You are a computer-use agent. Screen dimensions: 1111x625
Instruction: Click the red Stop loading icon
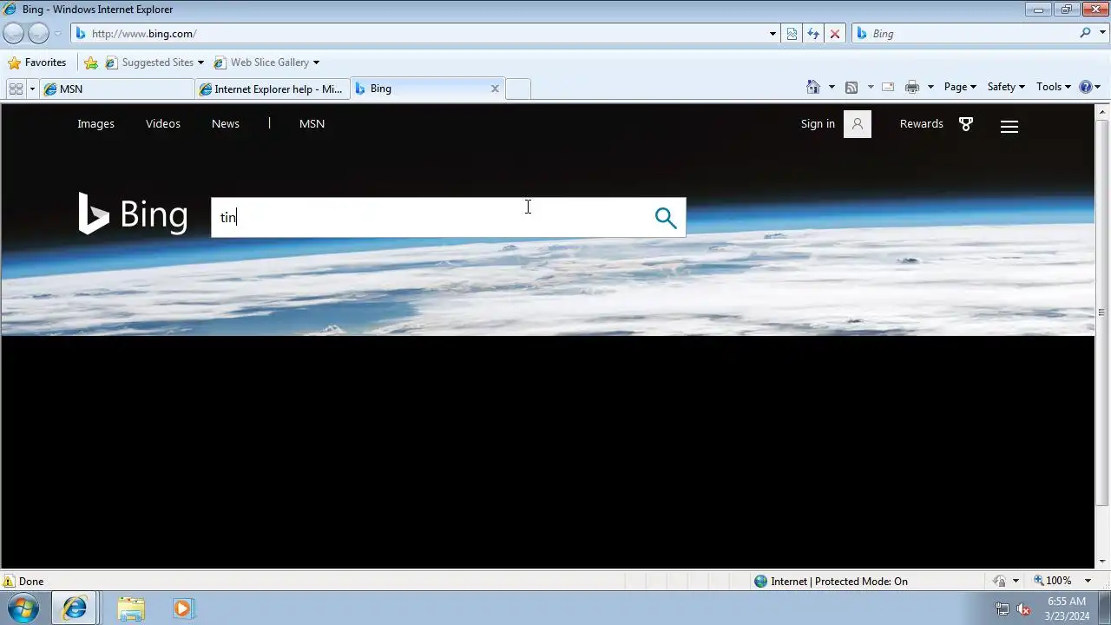tap(835, 34)
